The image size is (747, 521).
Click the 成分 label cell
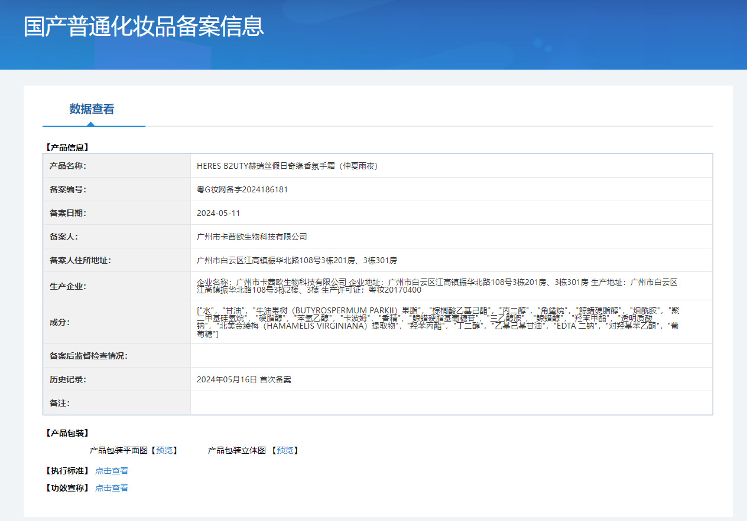[x=116, y=322]
